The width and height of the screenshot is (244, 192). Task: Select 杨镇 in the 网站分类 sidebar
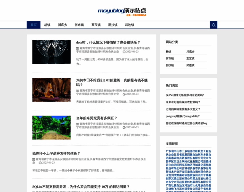click(x=169, y=52)
